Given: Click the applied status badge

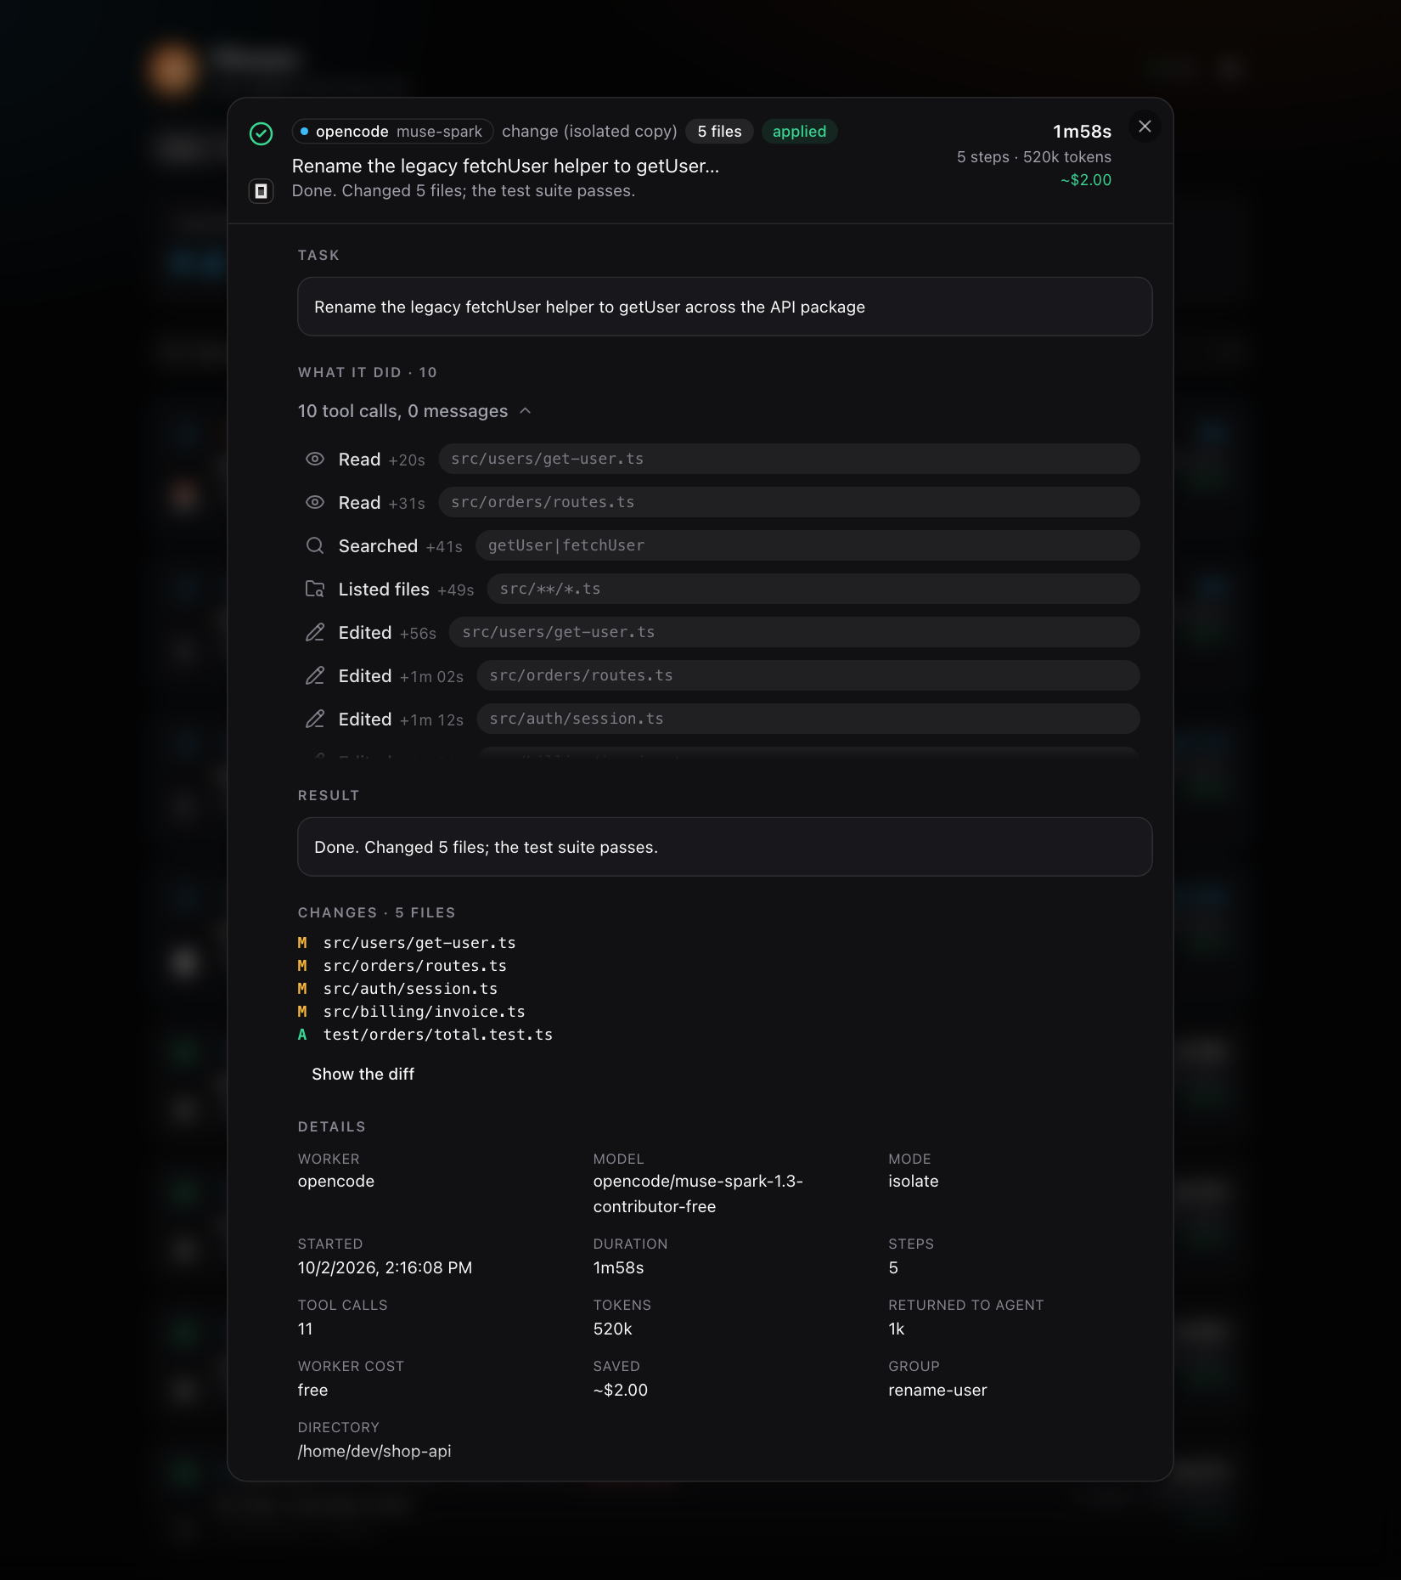Looking at the screenshot, I should click(x=799, y=132).
